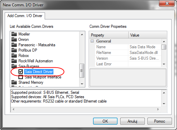
Task: Confirm with the OK button
Action: (x=105, y=121)
